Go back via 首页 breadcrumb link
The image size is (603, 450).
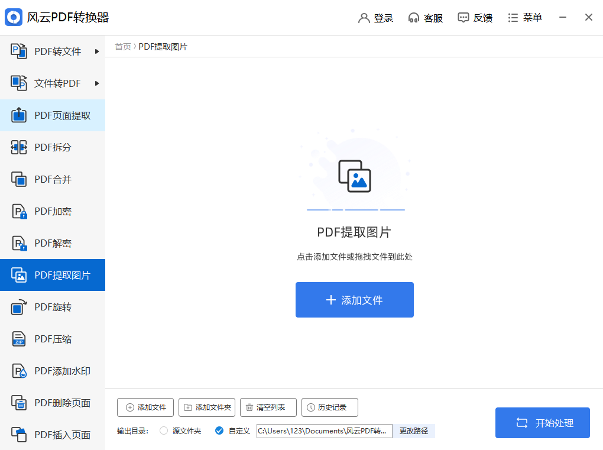coord(123,47)
